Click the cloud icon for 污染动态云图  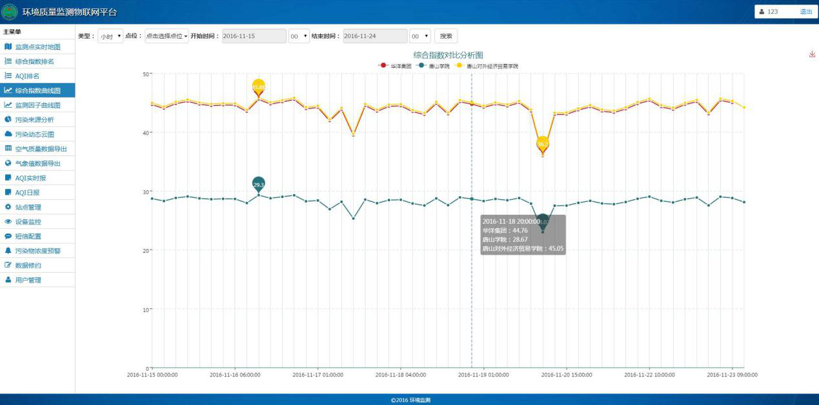click(8, 134)
